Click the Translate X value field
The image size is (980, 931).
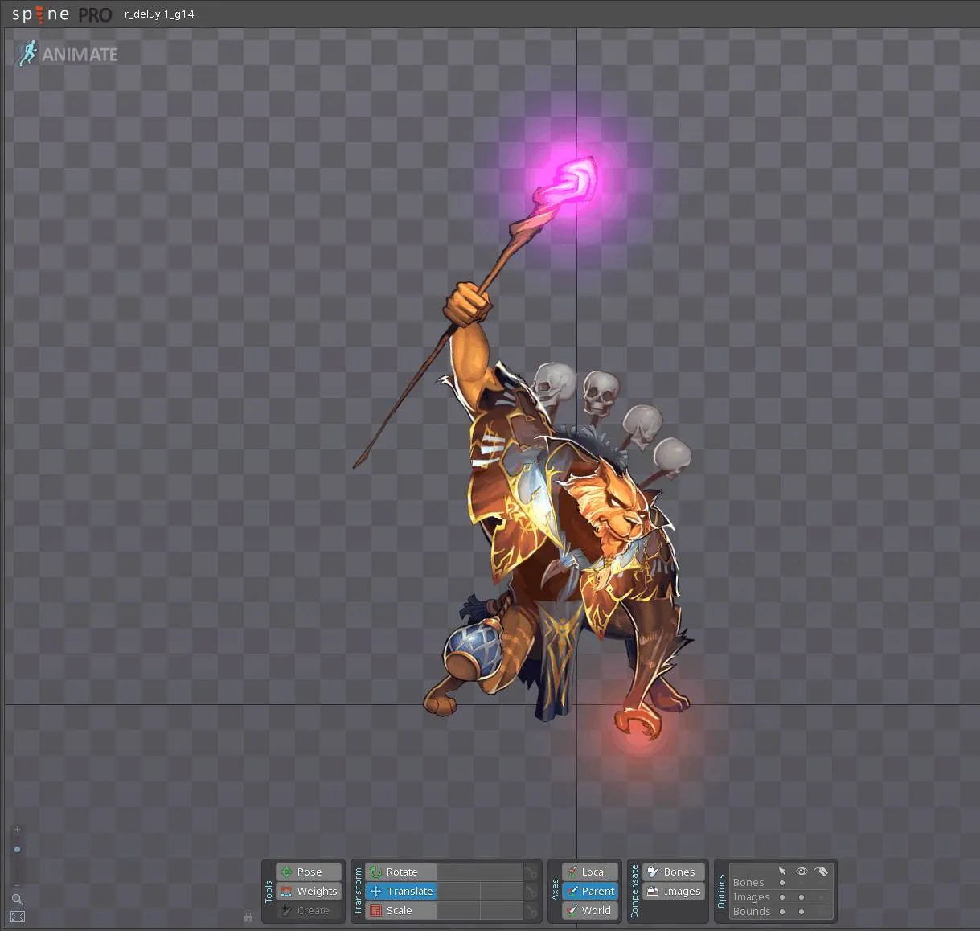tap(458, 891)
